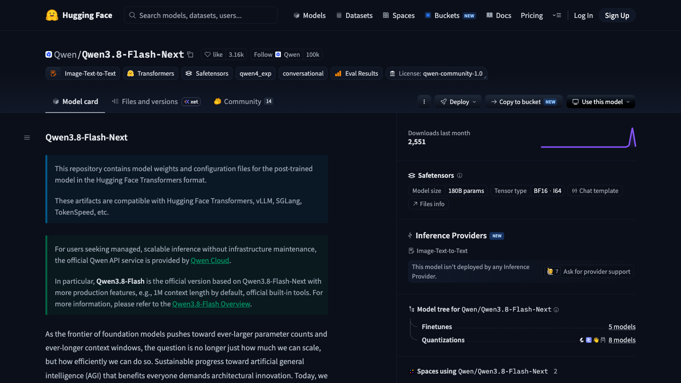Viewport: 681px width, 383px height.
Task: Click the Qwen organization avatar icon beside model name
Action: click(x=49, y=54)
